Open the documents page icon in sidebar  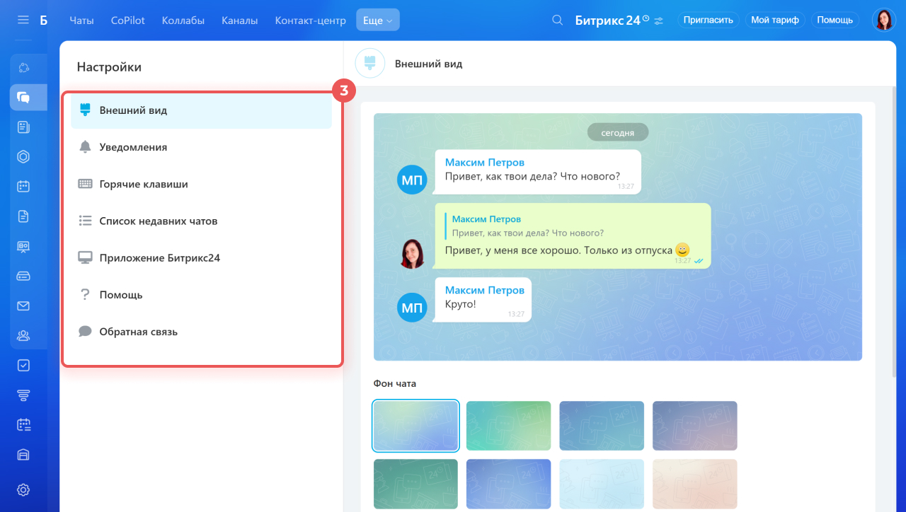coord(23,216)
